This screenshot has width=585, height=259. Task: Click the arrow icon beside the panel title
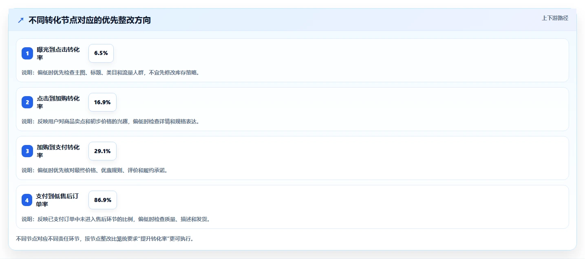click(21, 20)
